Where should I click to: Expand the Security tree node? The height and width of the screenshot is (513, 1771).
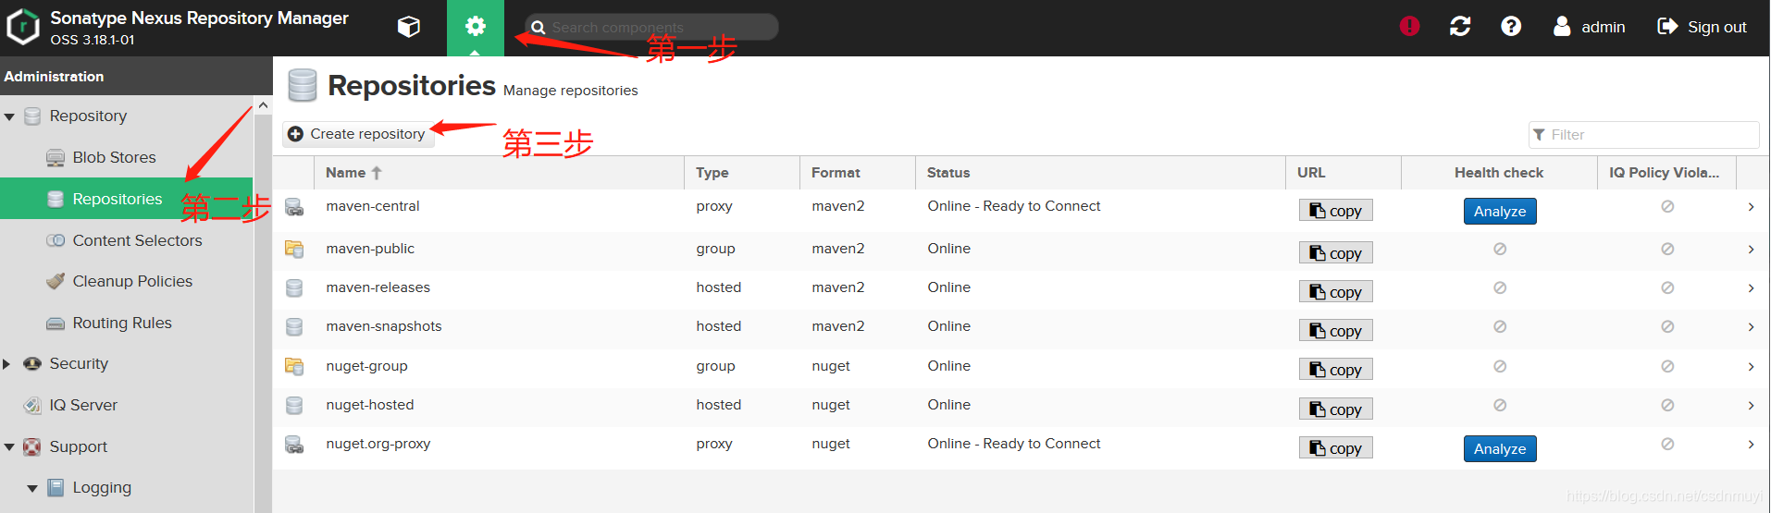[7, 364]
